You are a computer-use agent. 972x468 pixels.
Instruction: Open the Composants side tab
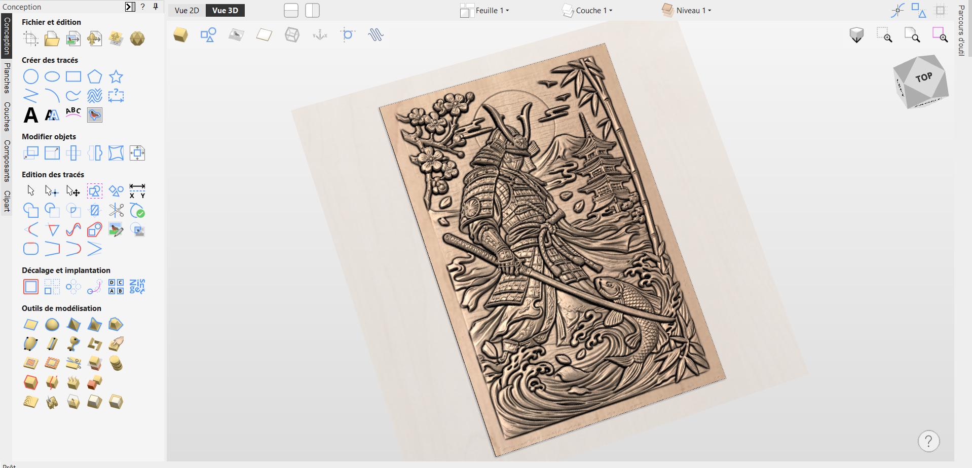pos(7,161)
